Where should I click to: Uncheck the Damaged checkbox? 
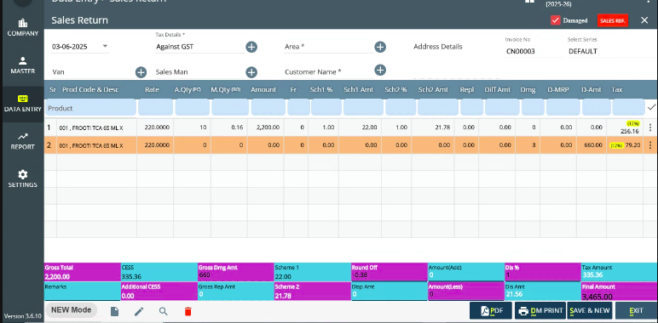[x=556, y=20]
